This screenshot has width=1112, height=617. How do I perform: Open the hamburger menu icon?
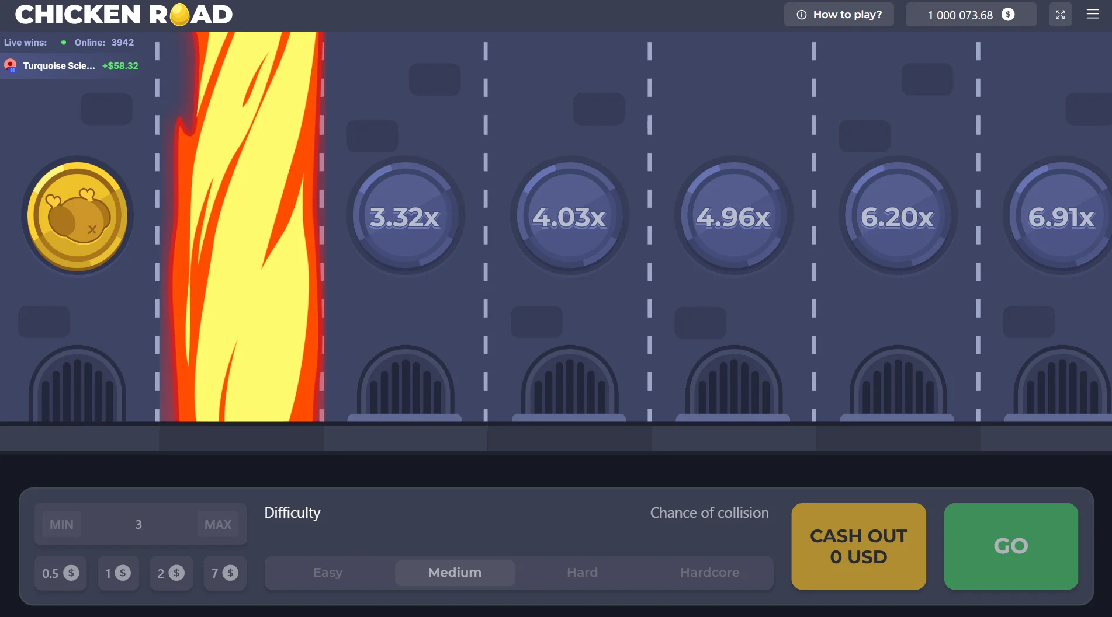click(1092, 14)
